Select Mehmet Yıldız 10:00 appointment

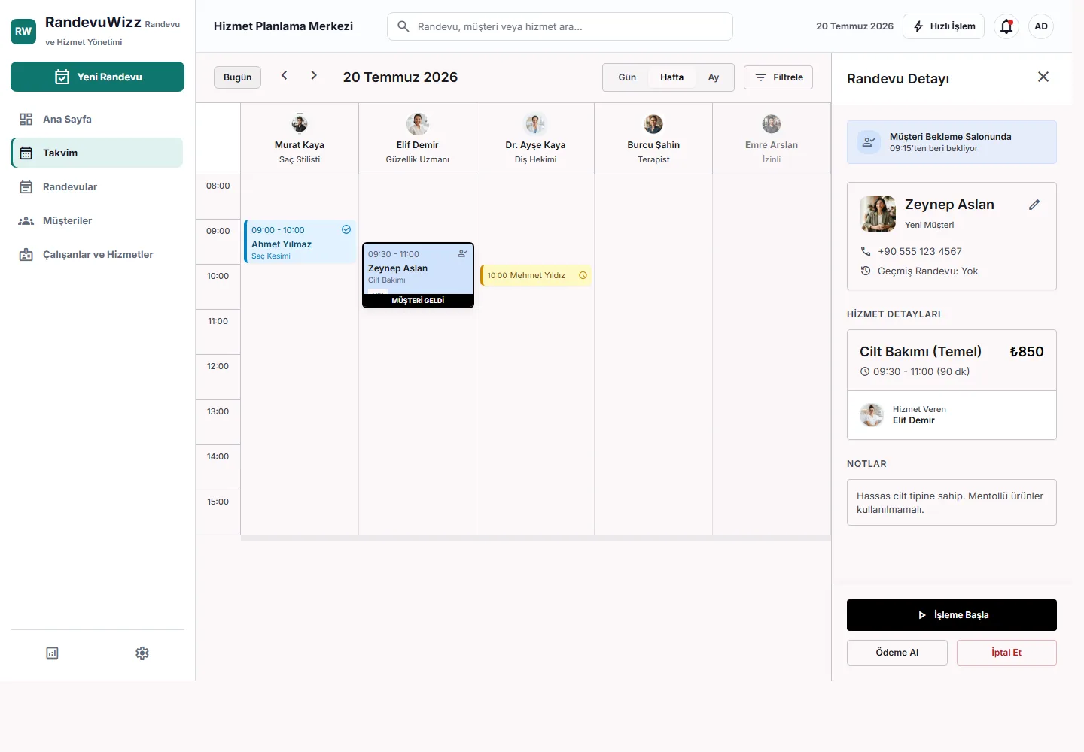536,275
